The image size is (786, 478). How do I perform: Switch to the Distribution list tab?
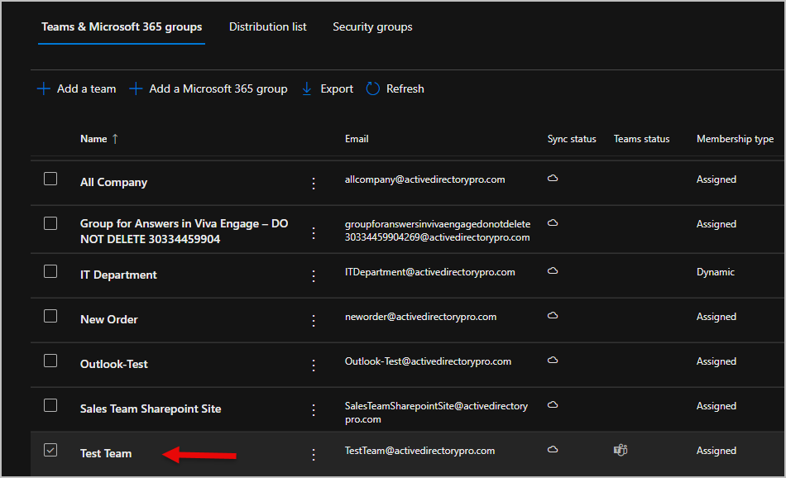tap(267, 26)
